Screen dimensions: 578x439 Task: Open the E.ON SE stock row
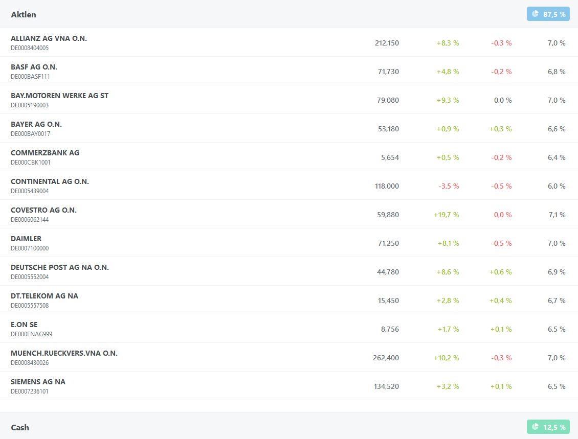(x=24, y=325)
